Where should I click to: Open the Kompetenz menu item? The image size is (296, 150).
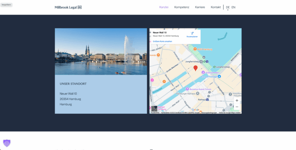pyautogui.click(x=182, y=7)
